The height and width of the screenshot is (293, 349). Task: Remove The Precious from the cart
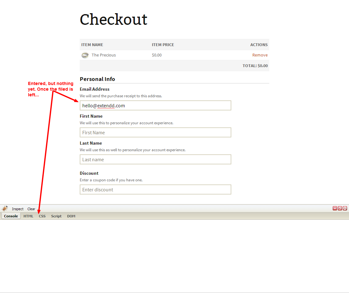[x=260, y=55]
